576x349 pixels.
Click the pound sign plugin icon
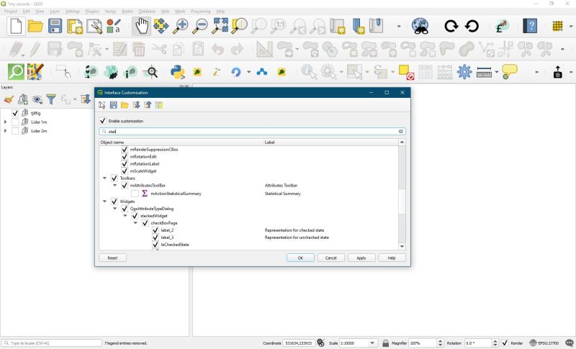(x=502, y=26)
